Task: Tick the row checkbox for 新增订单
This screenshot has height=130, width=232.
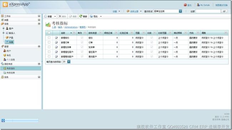Action: click(49, 42)
